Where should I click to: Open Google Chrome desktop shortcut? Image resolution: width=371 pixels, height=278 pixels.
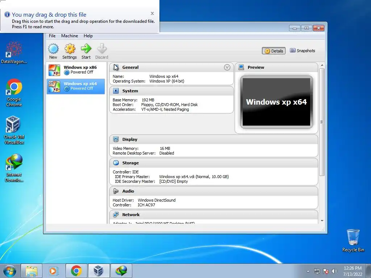[14, 93]
